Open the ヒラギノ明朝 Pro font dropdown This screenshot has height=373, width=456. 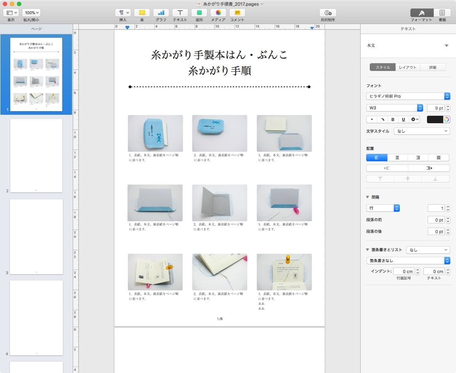[x=408, y=96]
